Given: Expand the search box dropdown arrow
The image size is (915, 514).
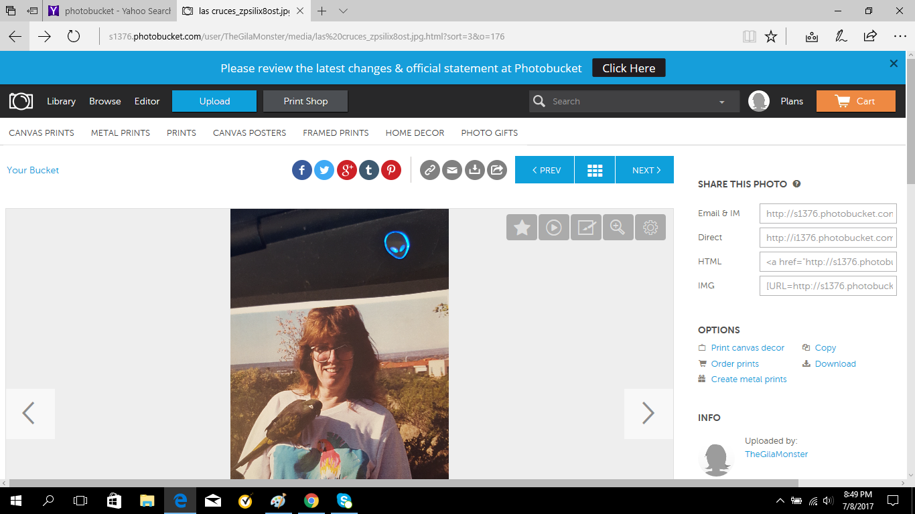Looking at the screenshot, I should click(x=722, y=102).
